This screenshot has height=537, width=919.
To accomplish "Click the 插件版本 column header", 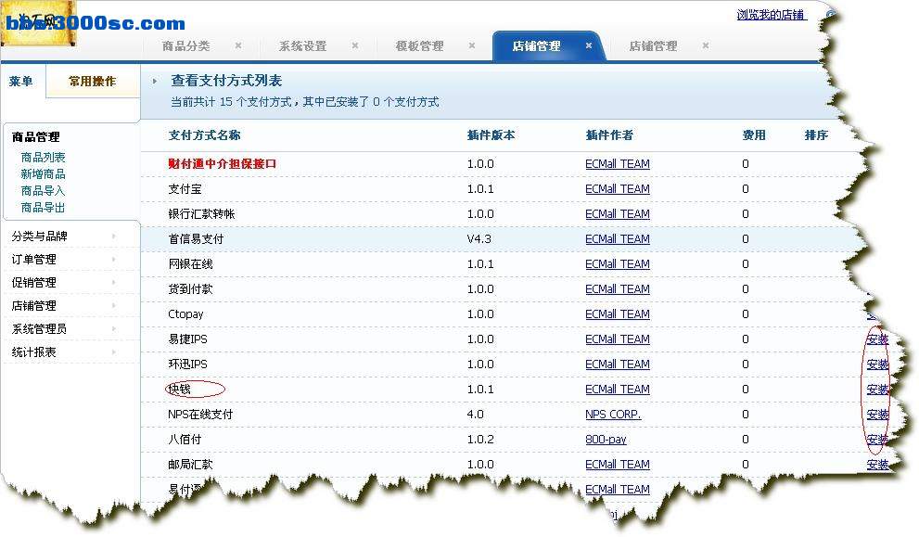I will click(x=491, y=135).
